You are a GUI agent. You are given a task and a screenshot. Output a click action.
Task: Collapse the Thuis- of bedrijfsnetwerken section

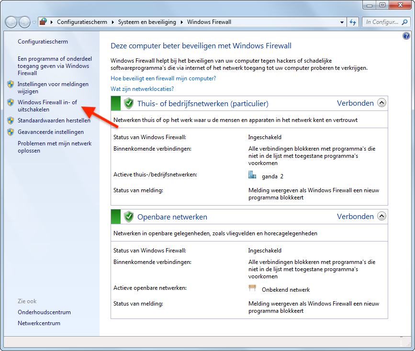coord(381,103)
